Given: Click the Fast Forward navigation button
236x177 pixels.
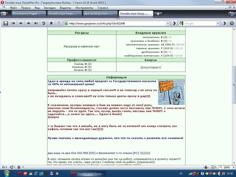Looking at the screenshot, I should 36,23.
